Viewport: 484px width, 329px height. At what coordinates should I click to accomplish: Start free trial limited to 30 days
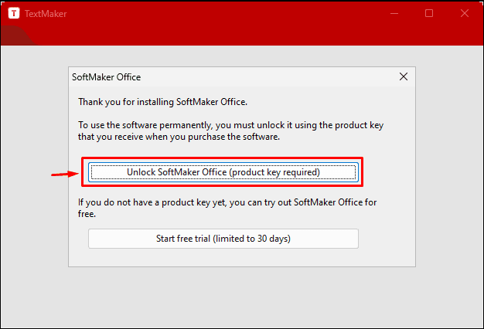click(x=223, y=239)
